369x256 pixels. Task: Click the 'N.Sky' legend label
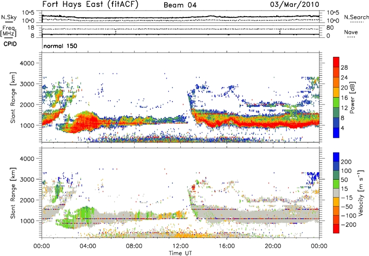point(9,17)
